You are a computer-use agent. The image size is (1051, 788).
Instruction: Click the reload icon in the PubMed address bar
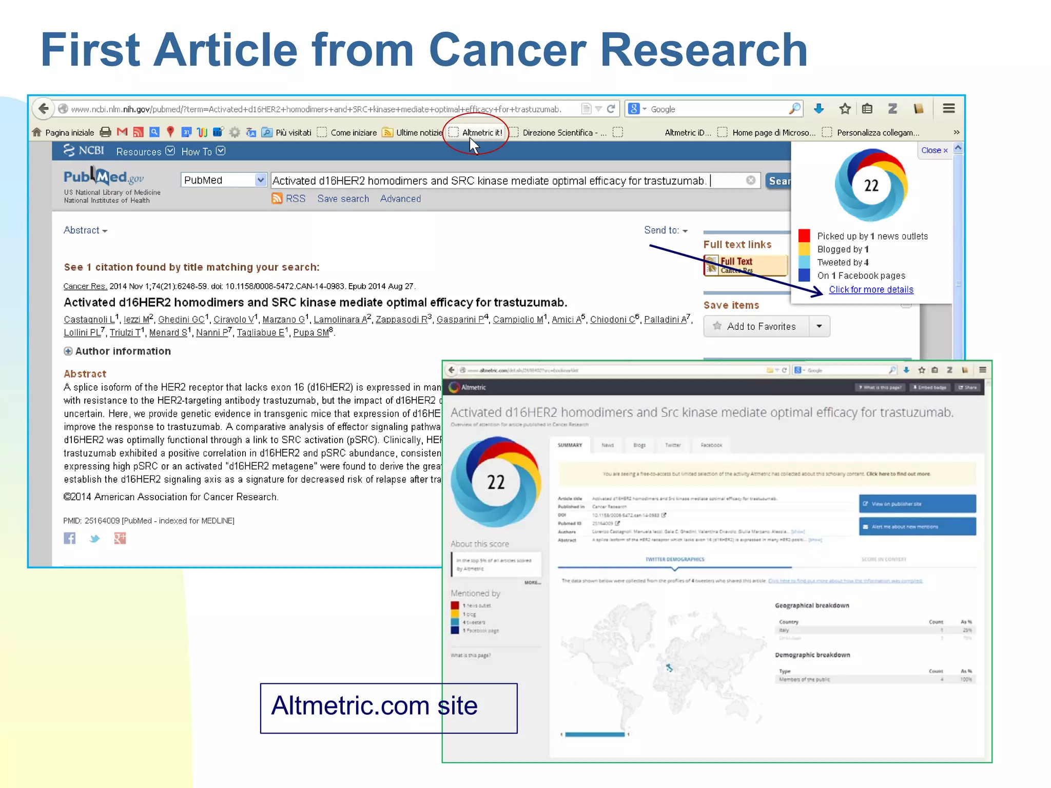tap(611, 109)
